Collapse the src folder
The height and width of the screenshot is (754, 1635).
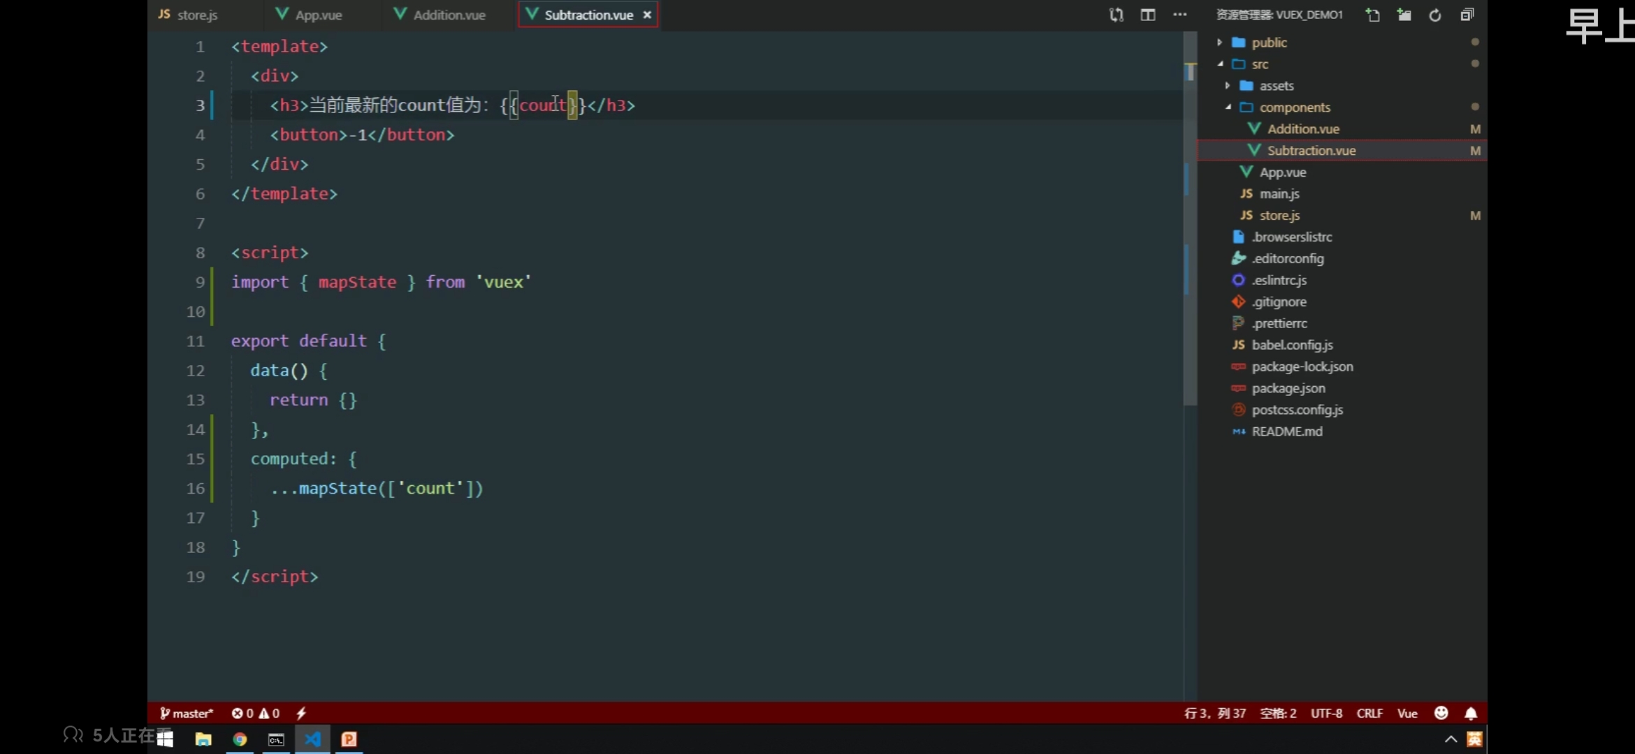[x=1259, y=64]
